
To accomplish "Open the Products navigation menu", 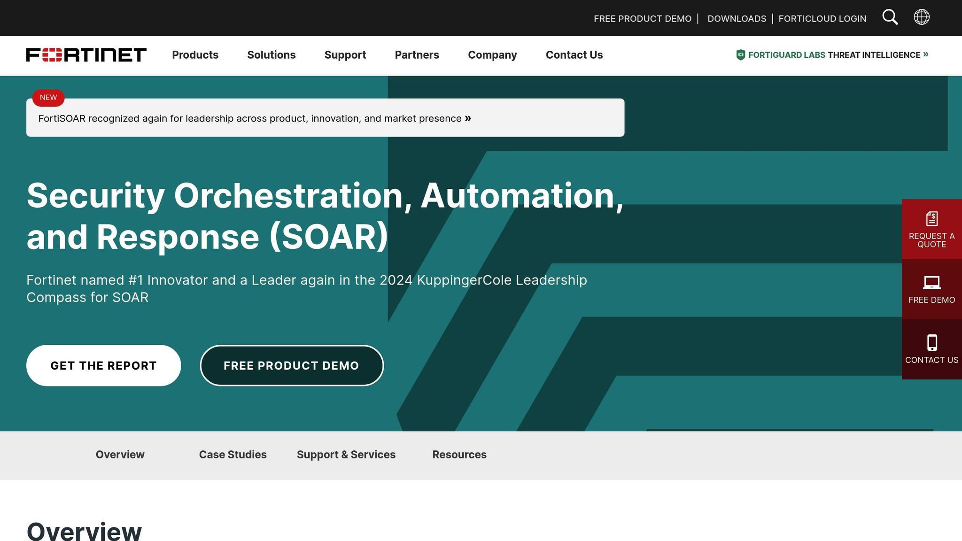I will point(195,55).
